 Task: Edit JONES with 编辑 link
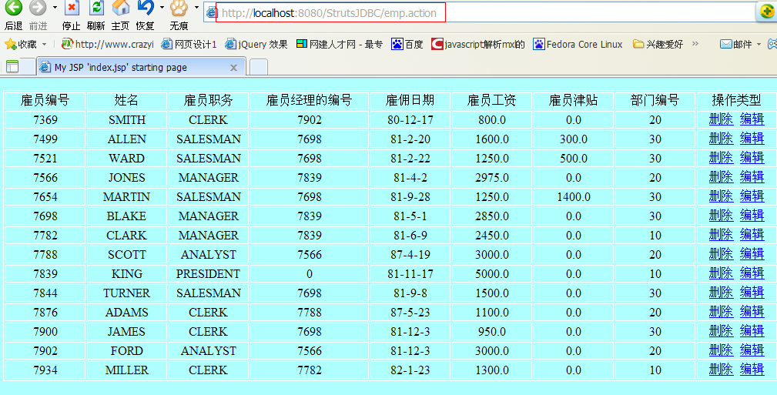752,177
